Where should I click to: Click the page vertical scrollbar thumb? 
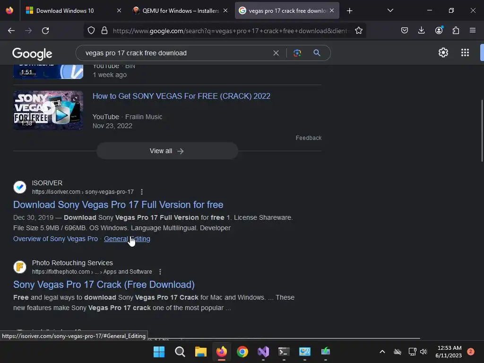tap(482, 130)
